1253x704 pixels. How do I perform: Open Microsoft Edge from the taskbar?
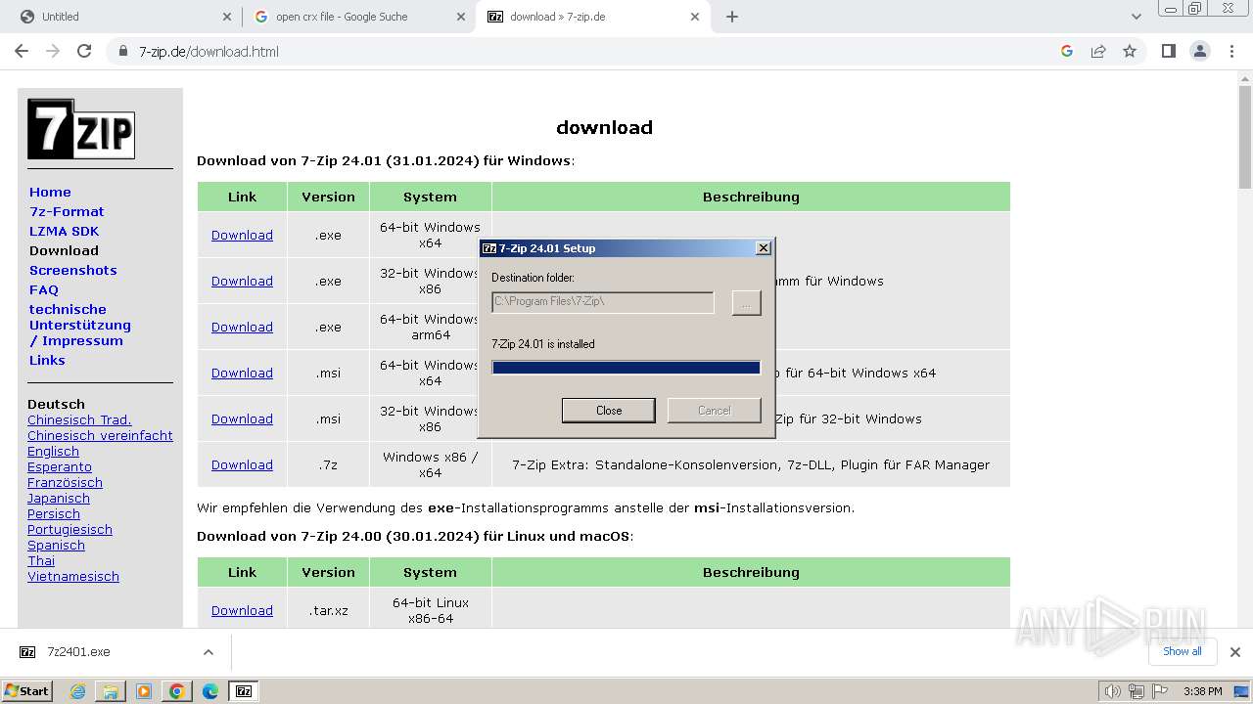(210, 691)
